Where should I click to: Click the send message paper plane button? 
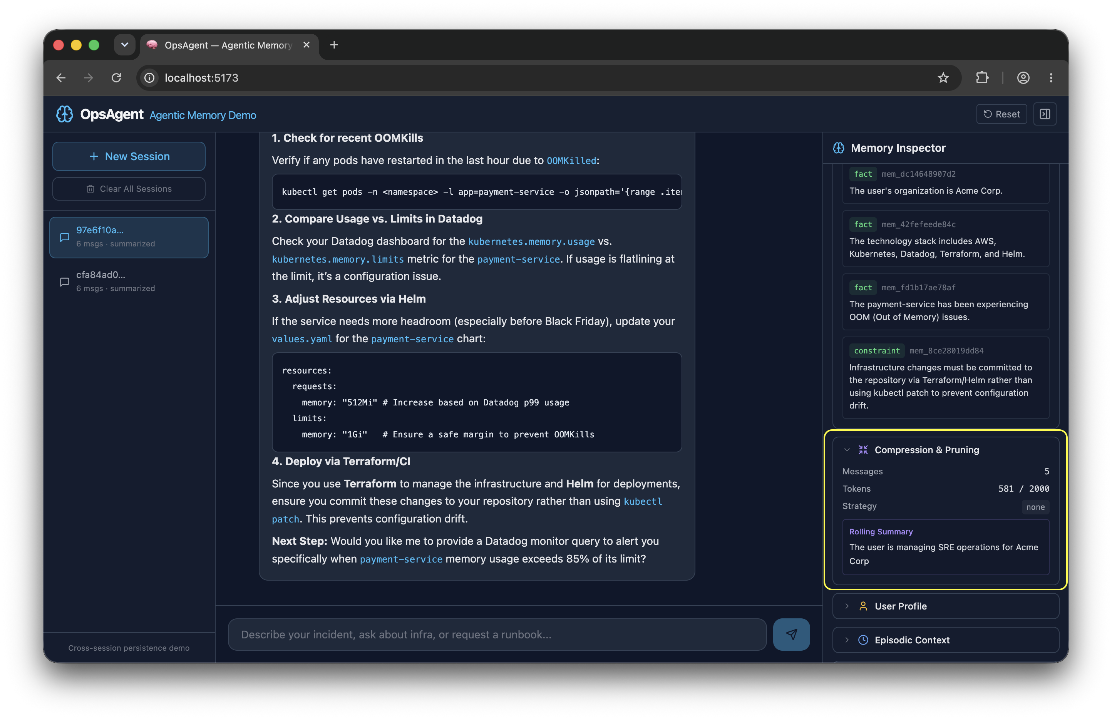pos(791,634)
